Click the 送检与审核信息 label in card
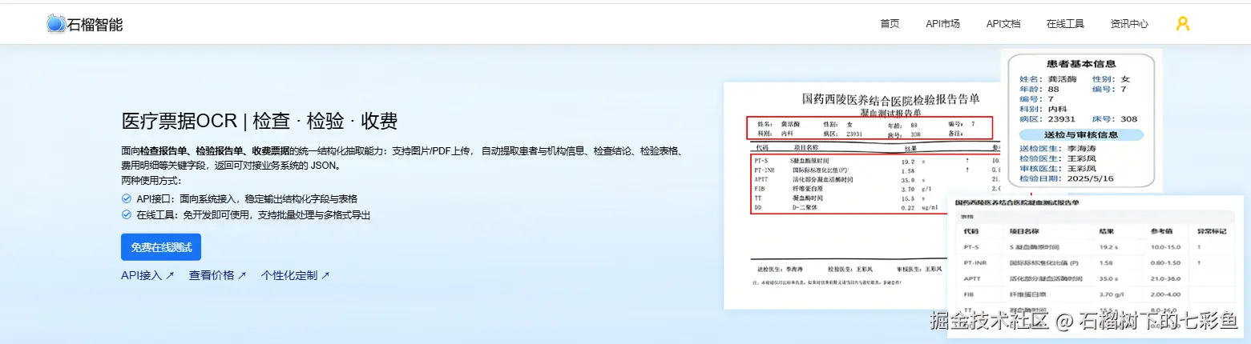The height and width of the screenshot is (344, 1251). [x=1081, y=134]
